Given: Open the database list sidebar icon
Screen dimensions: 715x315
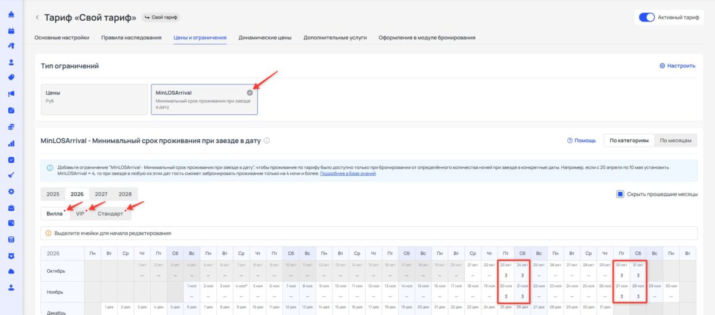Looking at the screenshot, I should click(11, 239).
